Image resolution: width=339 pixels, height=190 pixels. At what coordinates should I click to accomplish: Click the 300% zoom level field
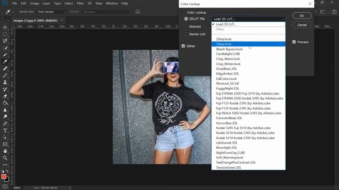pyautogui.click(x=17, y=188)
